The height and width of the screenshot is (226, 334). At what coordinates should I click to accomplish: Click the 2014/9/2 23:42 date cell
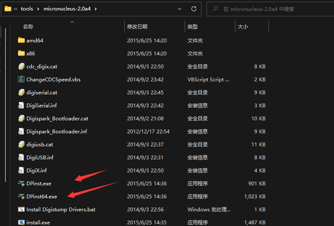(x=145, y=80)
